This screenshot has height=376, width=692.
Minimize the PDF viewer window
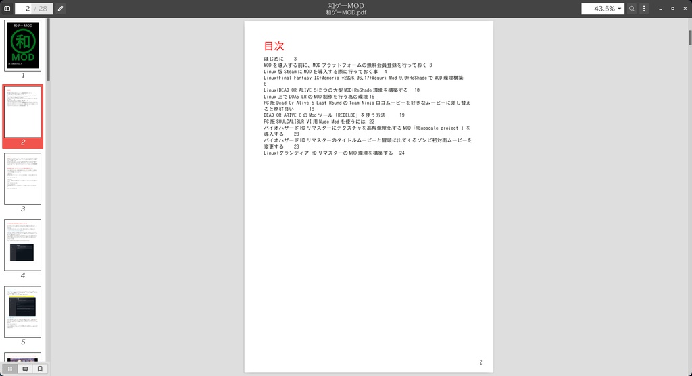tap(660, 8)
